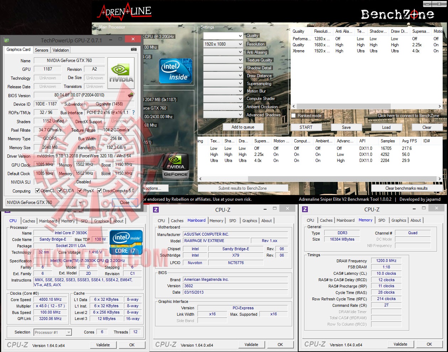Screen dimensions: 448x352
Task: Select the Xtreme preset row
Action: [367, 51]
